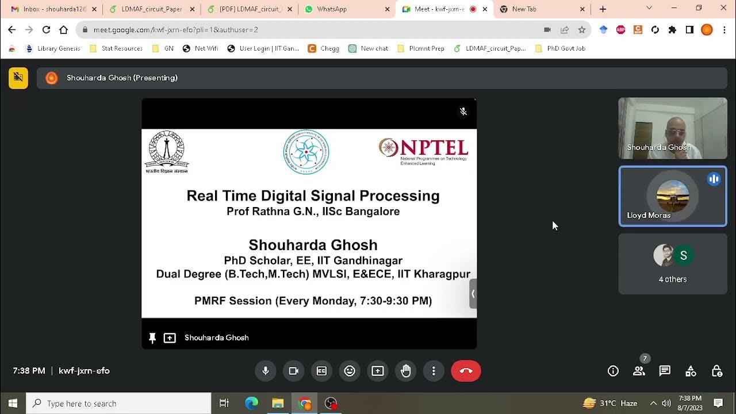Screen dimensions: 736x414
Task: Open Microsoft Edge from taskbar
Action: 251,403
